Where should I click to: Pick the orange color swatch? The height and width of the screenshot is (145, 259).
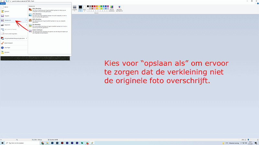[97, 6]
